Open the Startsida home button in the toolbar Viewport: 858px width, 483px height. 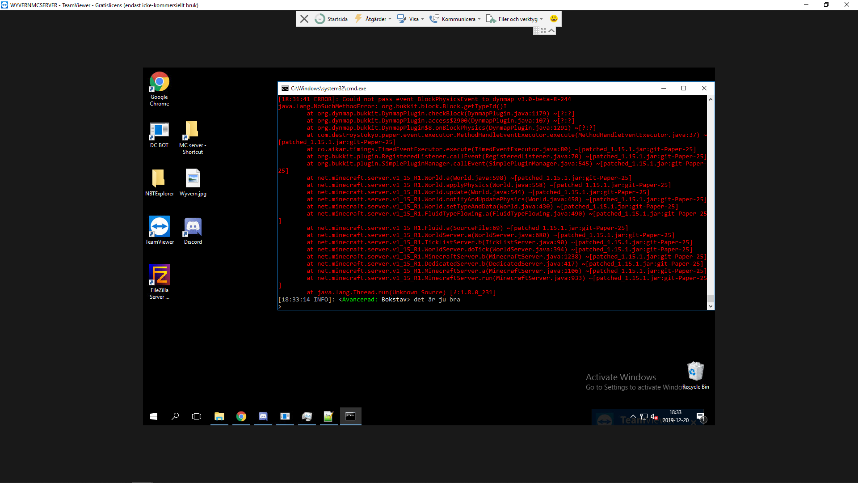pos(331,19)
